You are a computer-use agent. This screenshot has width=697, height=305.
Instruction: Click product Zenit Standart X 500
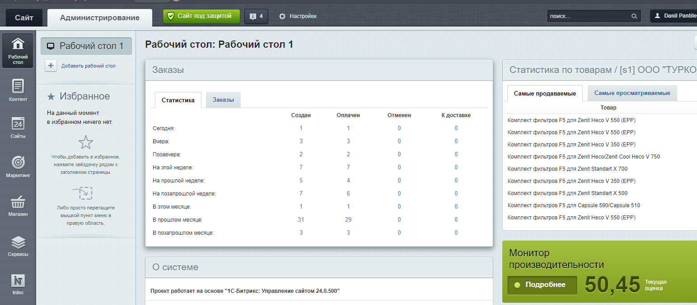tap(567, 193)
